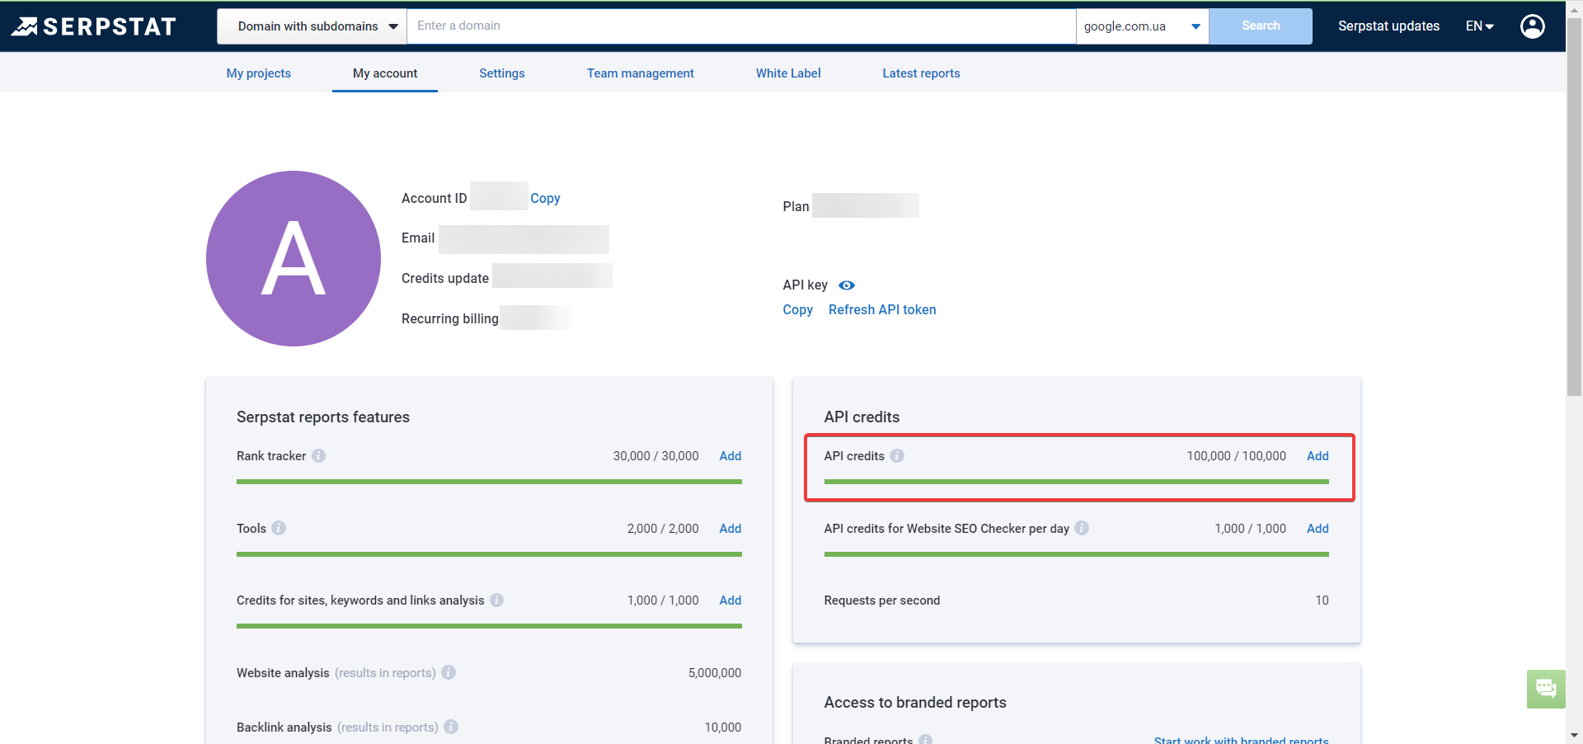Add credits for Rank tracker

pyautogui.click(x=730, y=456)
